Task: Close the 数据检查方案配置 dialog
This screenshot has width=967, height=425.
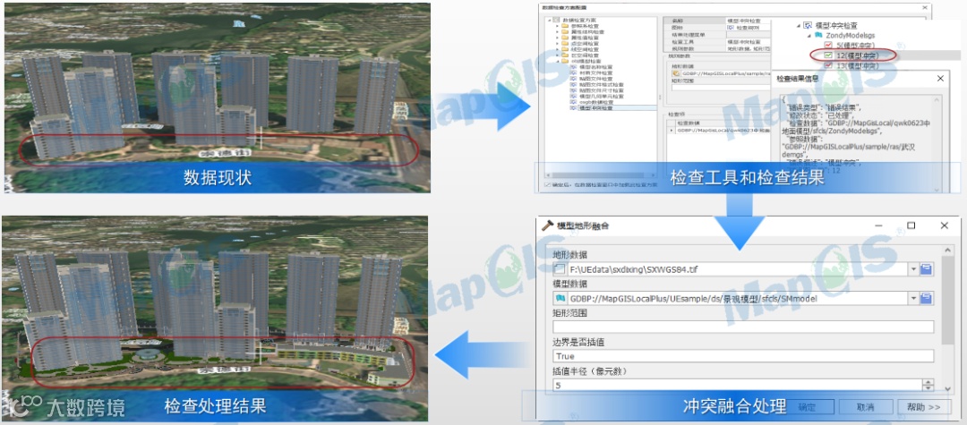Action: [x=924, y=7]
